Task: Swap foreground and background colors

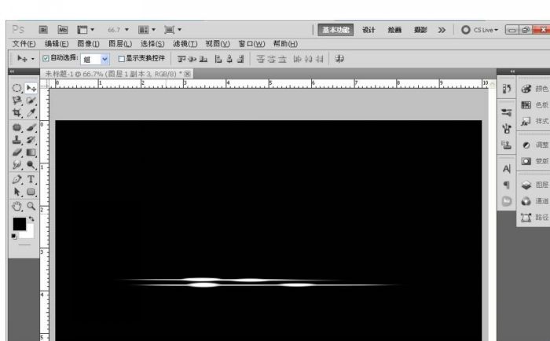Action: [x=31, y=219]
